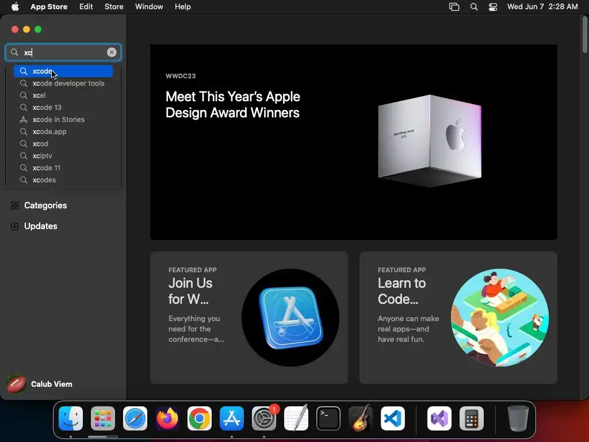This screenshot has height=442, width=589.
Task: Click the App Store Dock icon
Action: tap(232, 418)
